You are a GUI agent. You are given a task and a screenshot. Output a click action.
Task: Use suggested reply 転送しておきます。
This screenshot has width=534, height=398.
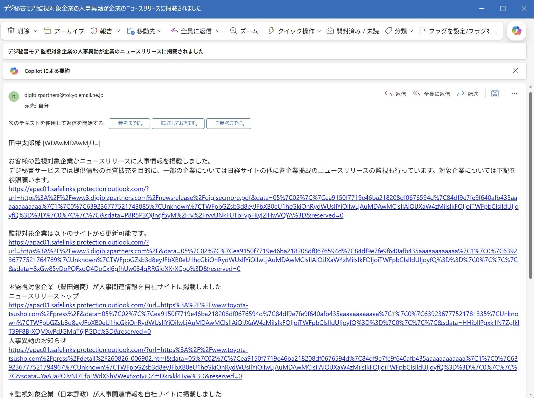(x=178, y=123)
